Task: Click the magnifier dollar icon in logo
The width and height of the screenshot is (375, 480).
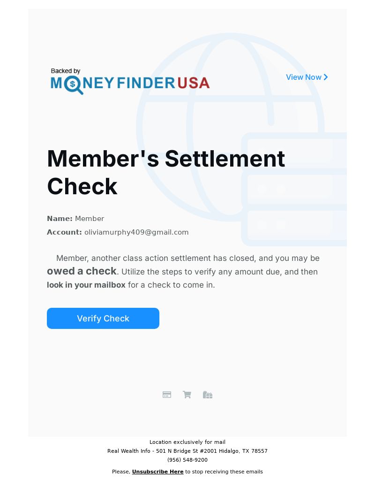Action: 74,84
